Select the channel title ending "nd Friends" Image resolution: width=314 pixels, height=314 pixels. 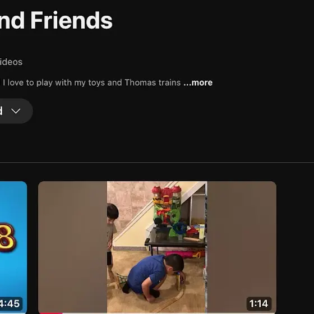point(56,20)
